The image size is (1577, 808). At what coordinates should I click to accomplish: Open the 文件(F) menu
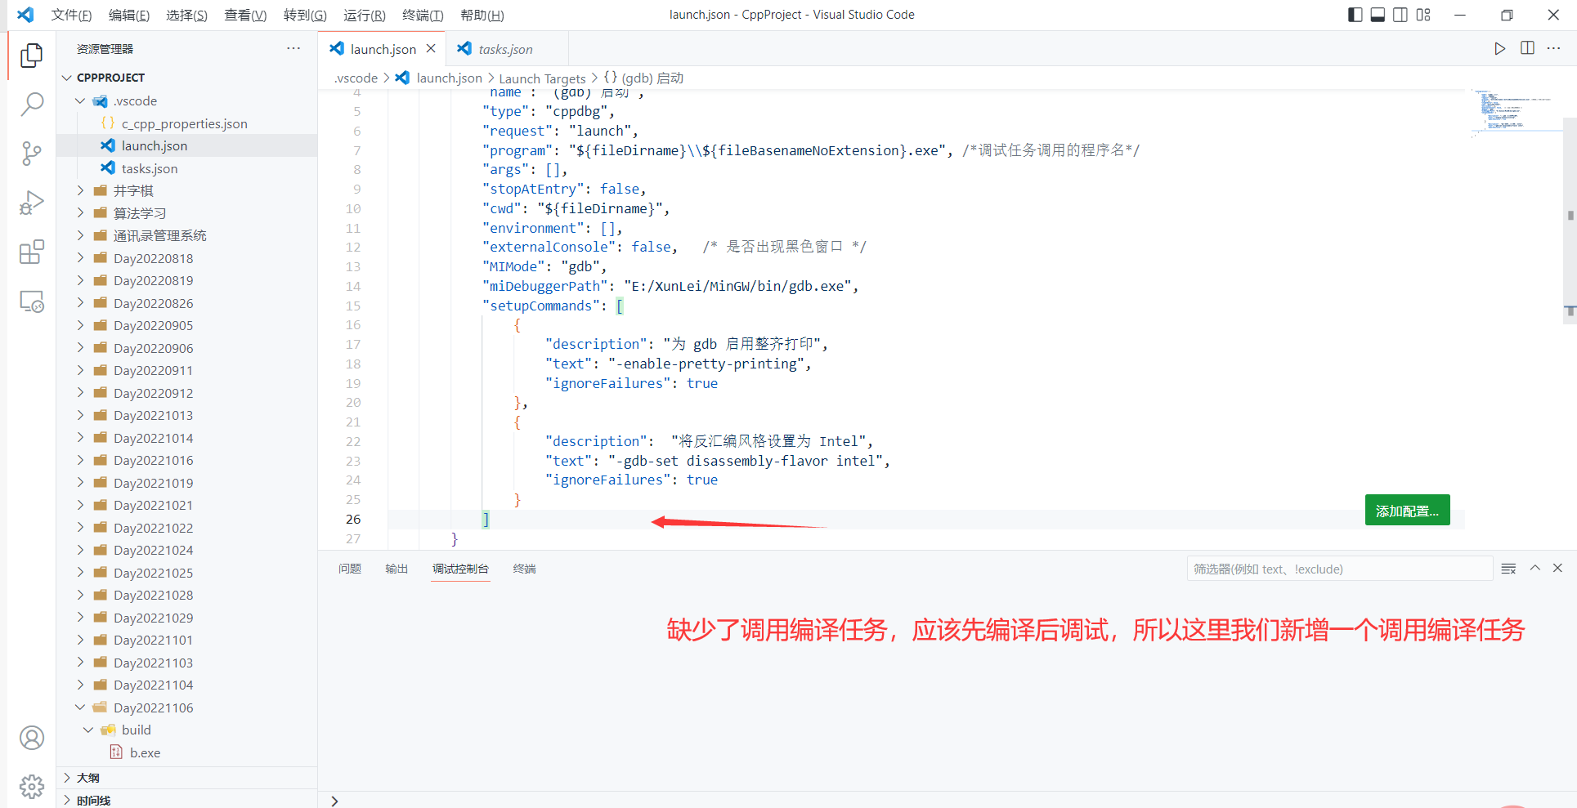click(x=71, y=15)
